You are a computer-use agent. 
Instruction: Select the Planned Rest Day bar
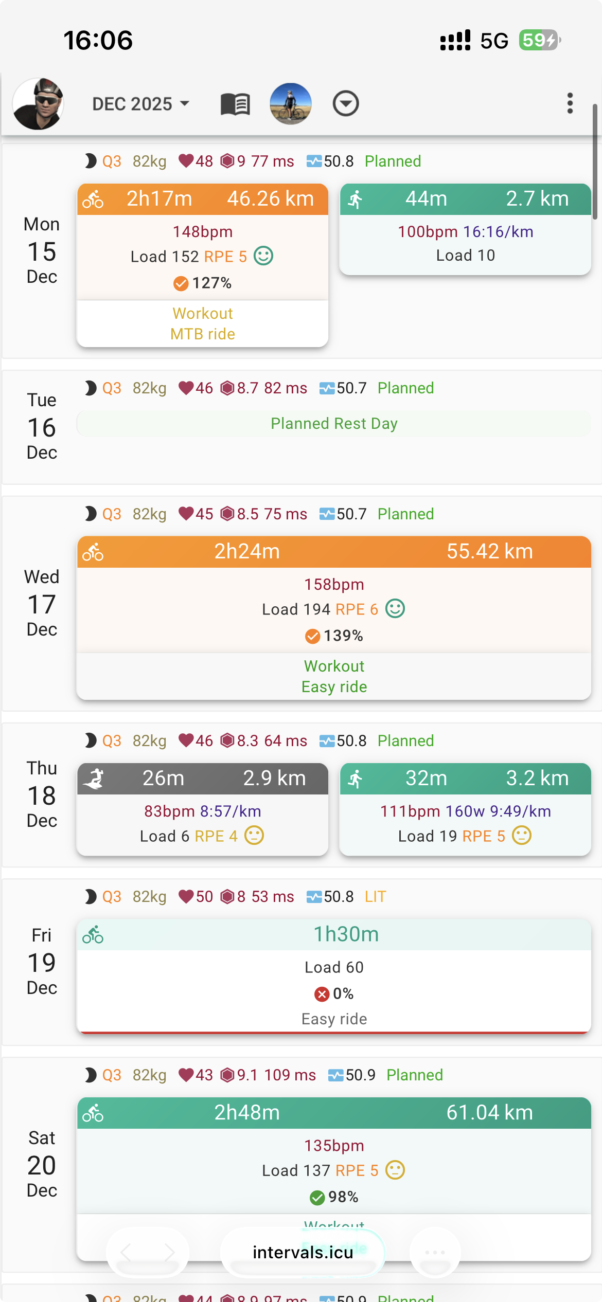(334, 424)
